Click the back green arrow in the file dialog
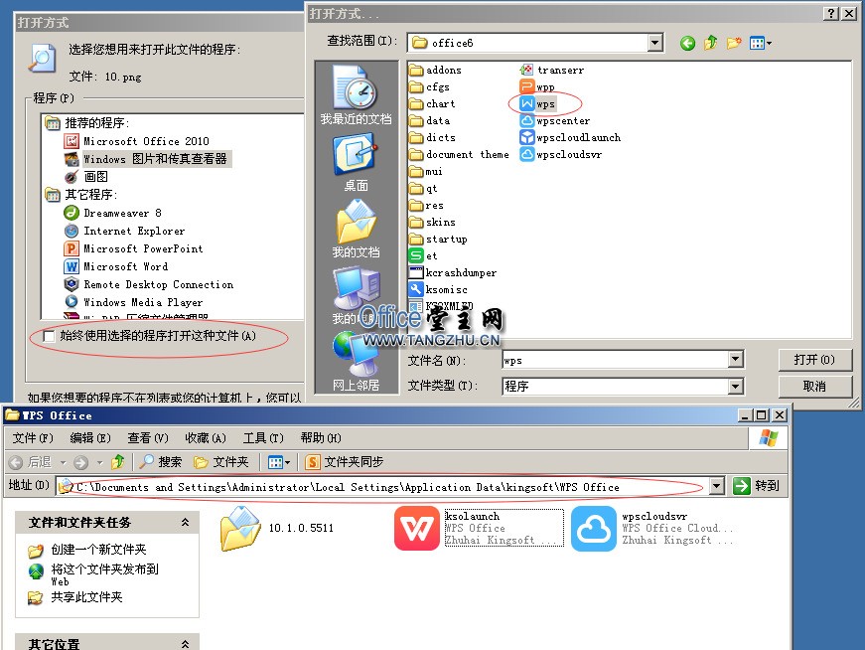Viewport: 865px width, 650px height. 687,41
